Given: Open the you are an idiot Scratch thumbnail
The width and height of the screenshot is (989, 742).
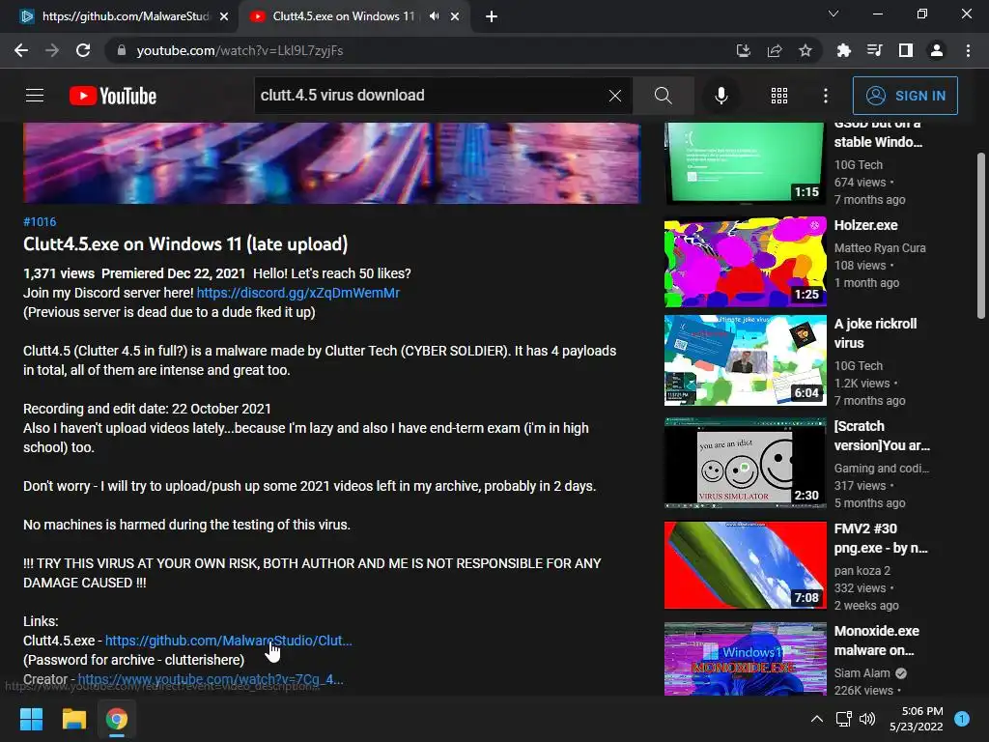Looking at the screenshot, I should [x=745, y=463].
